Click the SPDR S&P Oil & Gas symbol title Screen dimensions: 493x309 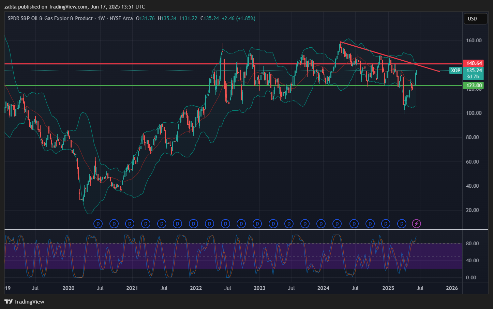click(x=50, y=18)
